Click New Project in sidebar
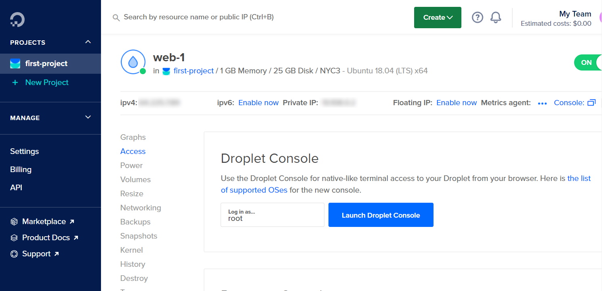This screenshot has width=602, height=291. coord(47,83)
